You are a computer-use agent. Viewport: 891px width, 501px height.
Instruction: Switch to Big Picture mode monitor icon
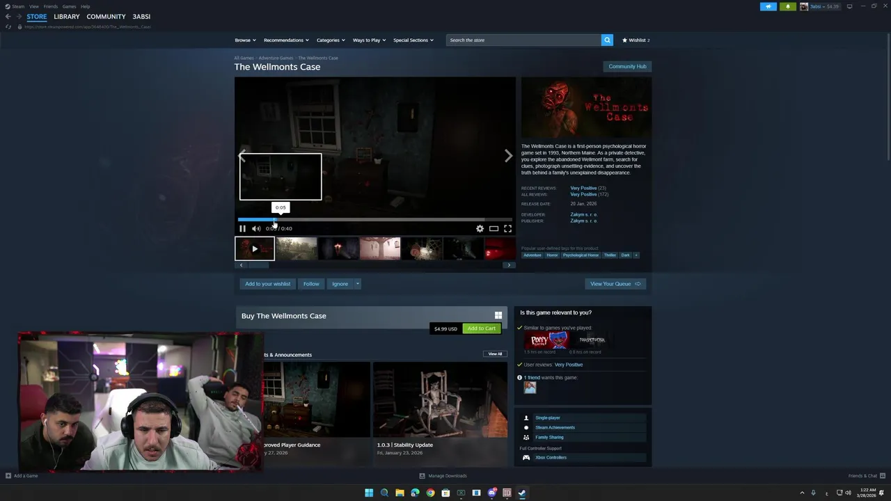tap(849, 6)
